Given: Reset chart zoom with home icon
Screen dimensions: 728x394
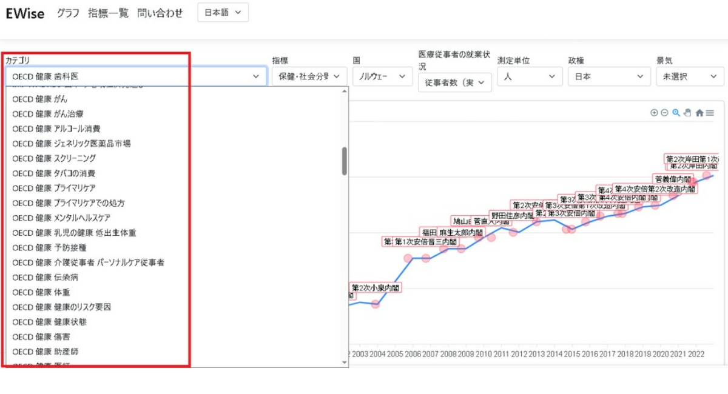Looking at the screenshot, I should point(699,113).
